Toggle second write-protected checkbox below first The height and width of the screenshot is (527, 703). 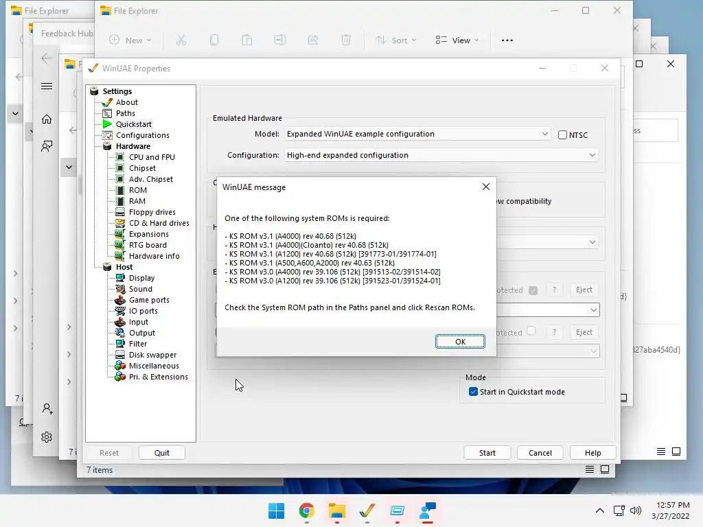coord(531,331)
